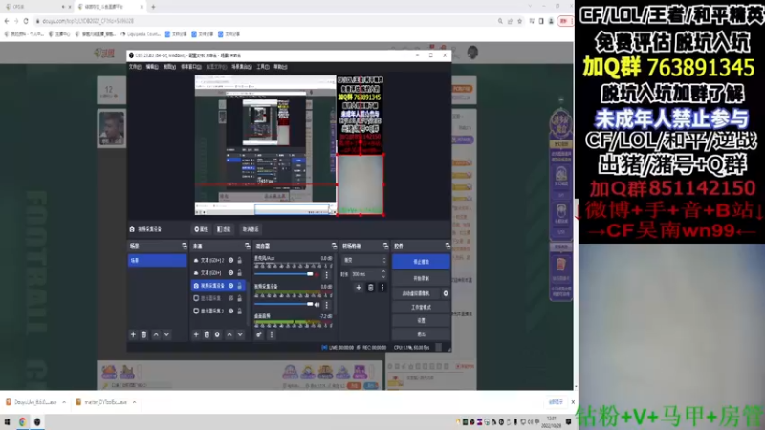The image size is (765, 430).
Task: Click the Start Virtual Camera button
Action: [416, 293]
